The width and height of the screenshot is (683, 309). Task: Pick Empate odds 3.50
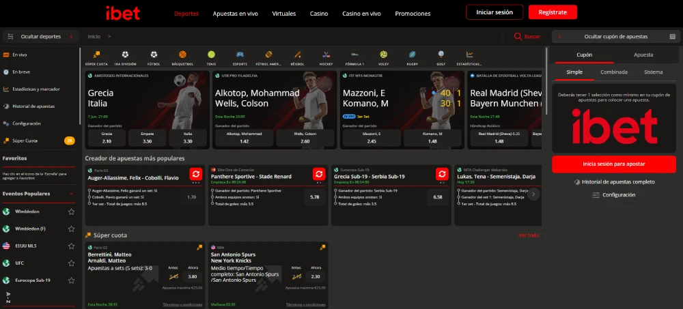click(x=148, y=138)
